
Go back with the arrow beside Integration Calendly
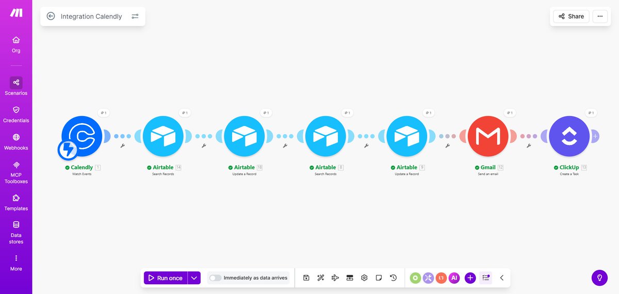(51, 16)
